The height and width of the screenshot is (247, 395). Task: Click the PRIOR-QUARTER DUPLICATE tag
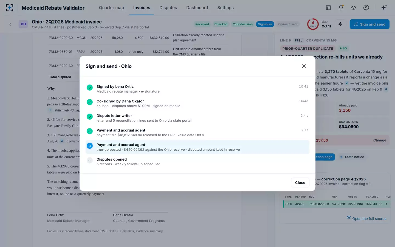(308, 49)
